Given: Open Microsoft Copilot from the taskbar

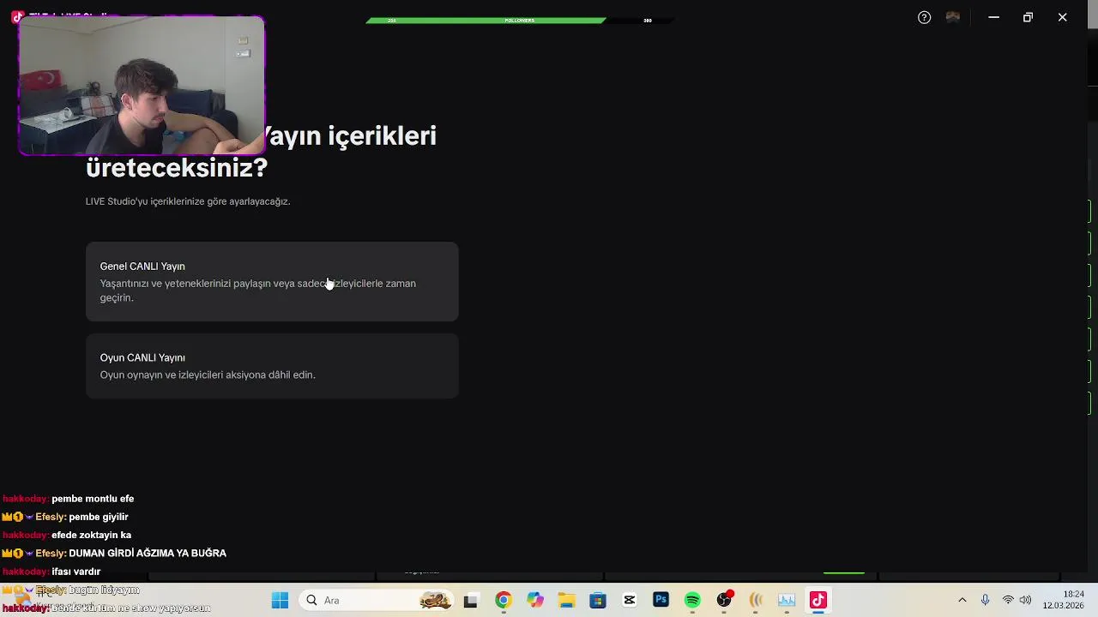Looking at the screenshot, I should (535, 600).
